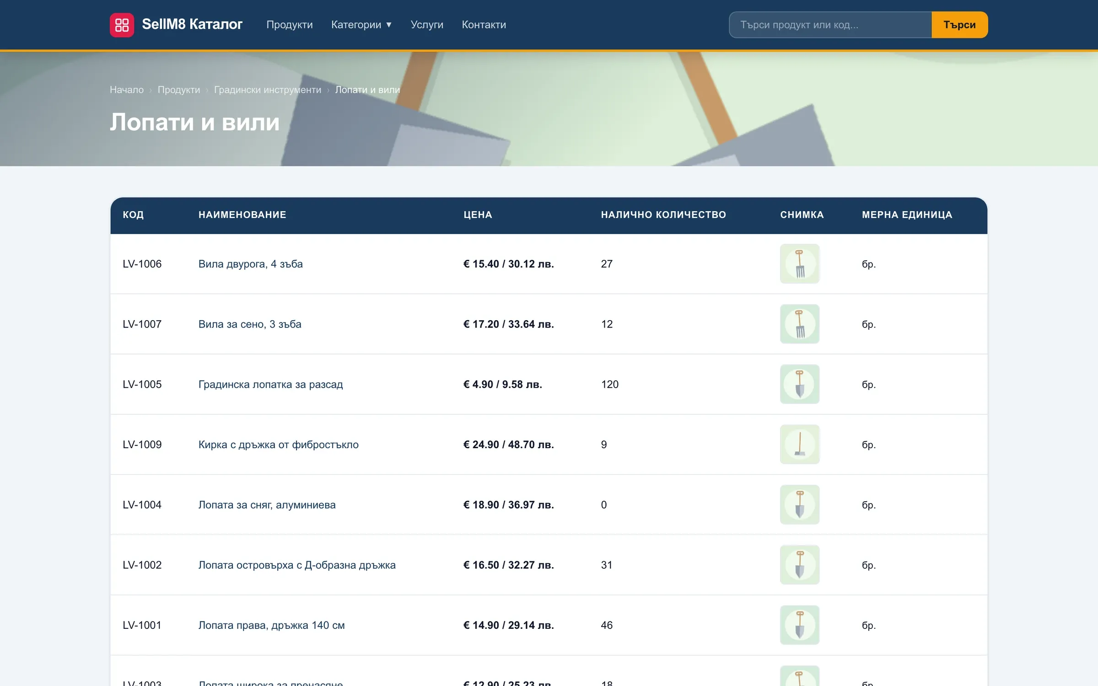Open Градинска лопатка за разсад link
Screen dimensions: 1098x686
click(271, 384)
